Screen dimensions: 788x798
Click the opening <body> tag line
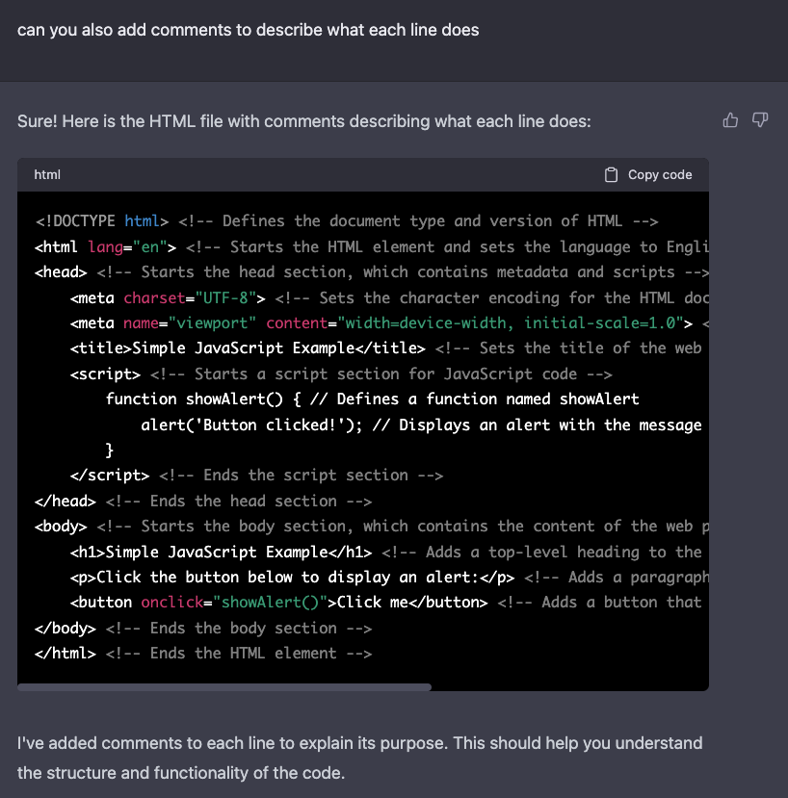[x=372, y=527]
